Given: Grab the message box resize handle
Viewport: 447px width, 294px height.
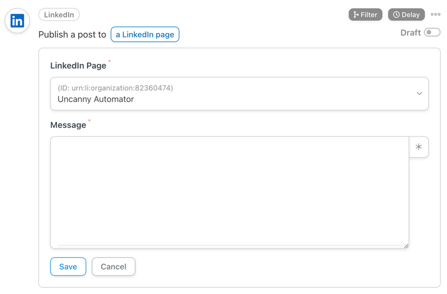Looking at the screenshot, I should pos(406,246).
